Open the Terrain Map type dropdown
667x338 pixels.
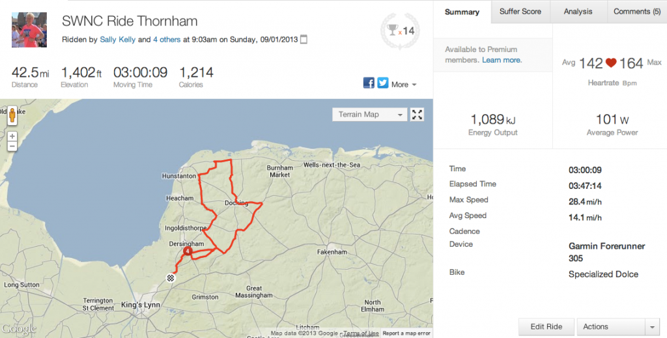point(369,115)
